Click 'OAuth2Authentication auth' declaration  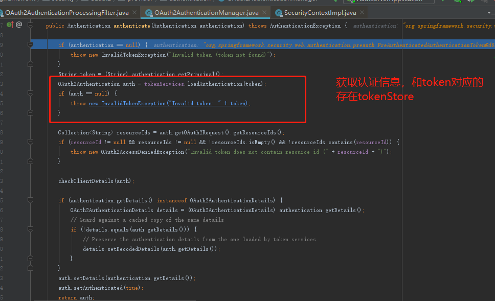click(96, 84)
